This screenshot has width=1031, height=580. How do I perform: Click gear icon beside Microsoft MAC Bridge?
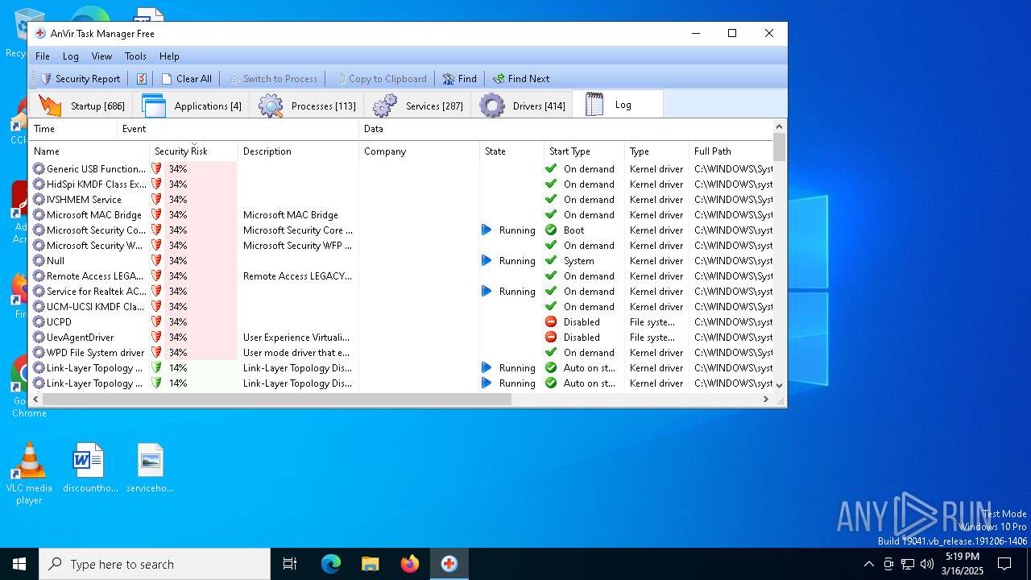click(x=39, y=215)
